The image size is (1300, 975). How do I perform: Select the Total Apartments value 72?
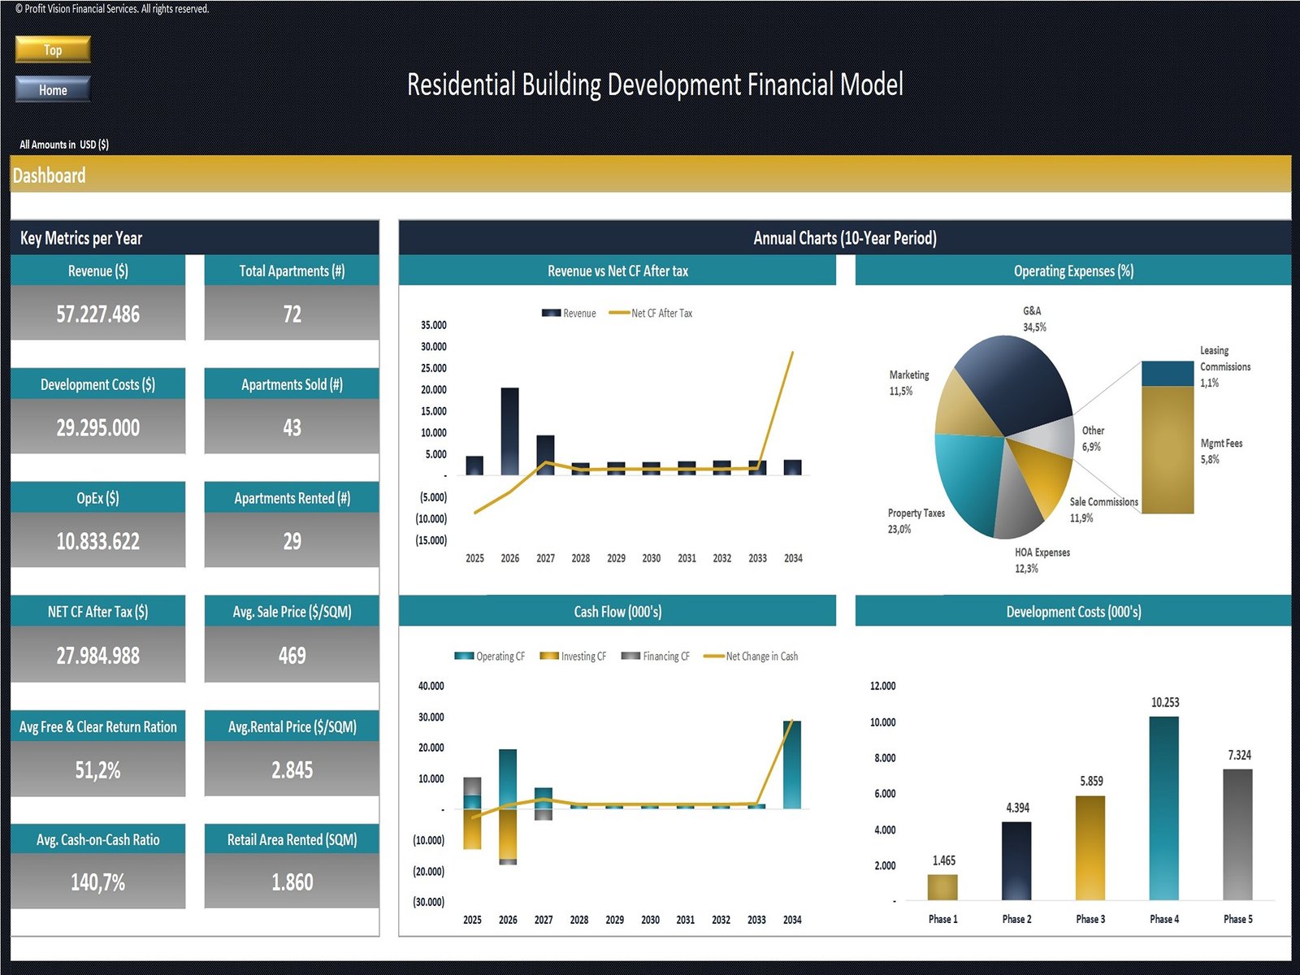[x=292, y=314]
